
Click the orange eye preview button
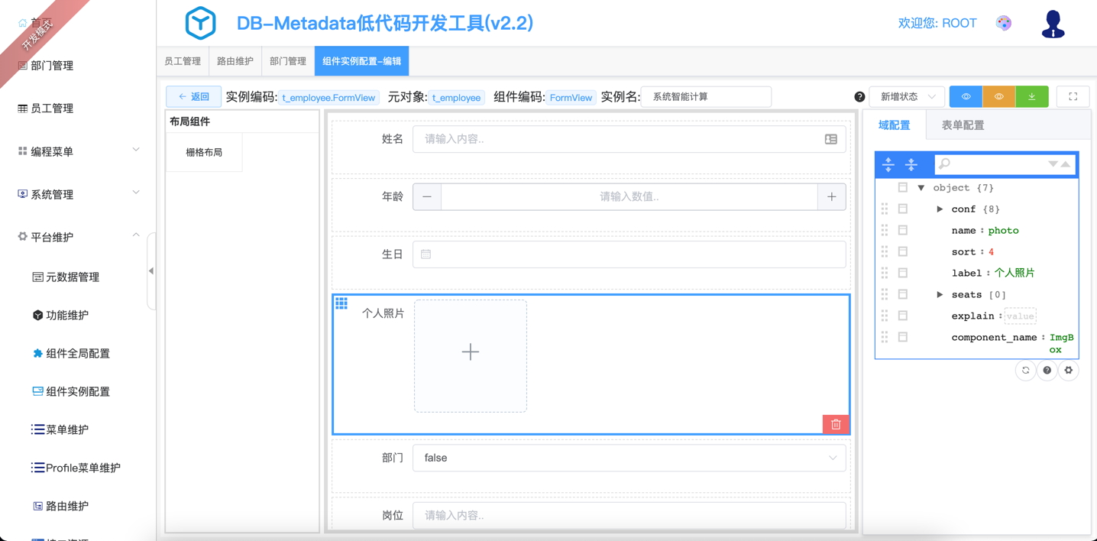998,97
